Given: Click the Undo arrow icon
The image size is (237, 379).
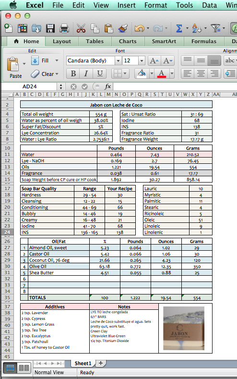Looking at the screenshot, I should point(139,28).
